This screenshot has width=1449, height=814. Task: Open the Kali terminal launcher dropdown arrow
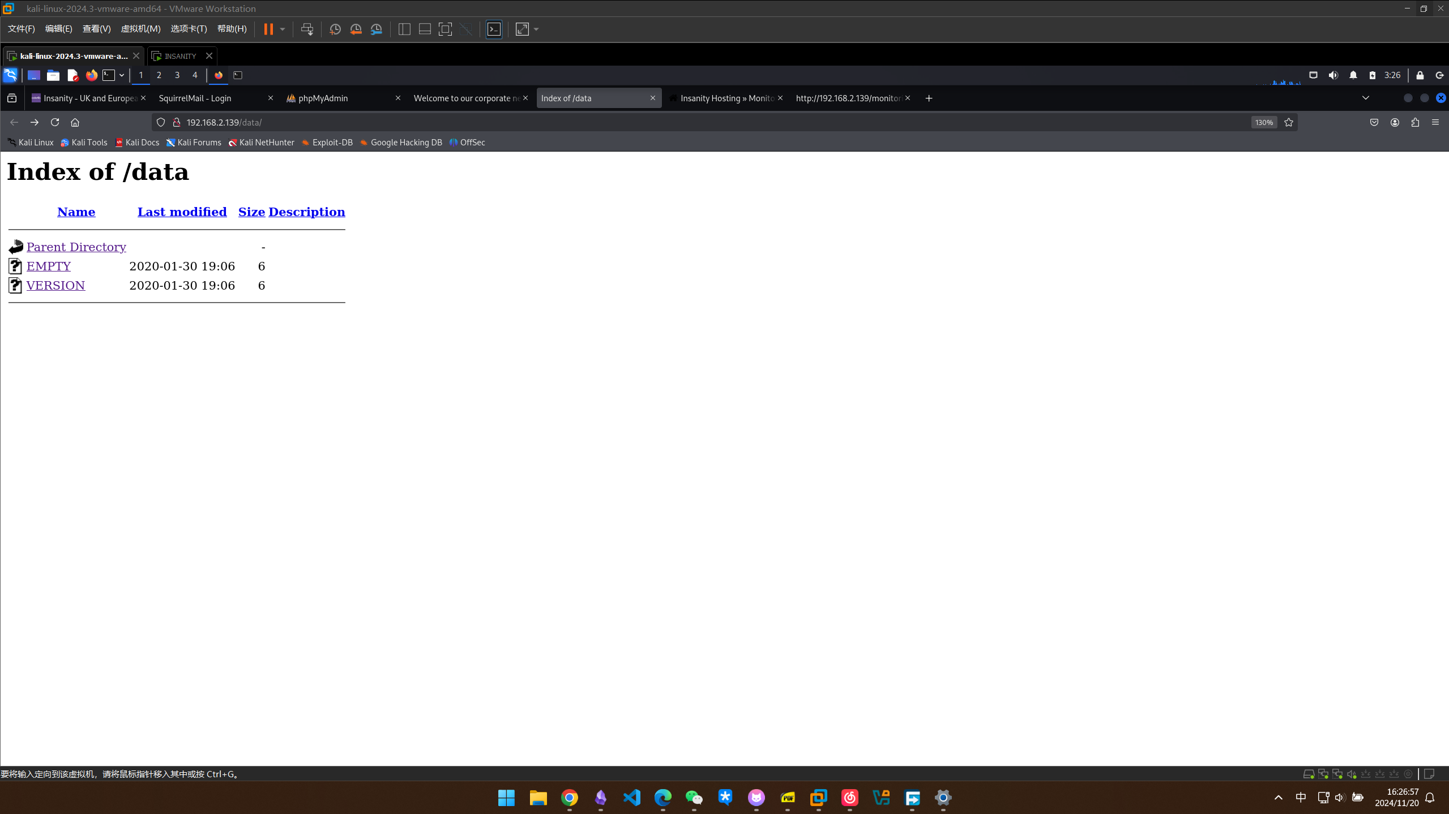[x=121, y=75]
